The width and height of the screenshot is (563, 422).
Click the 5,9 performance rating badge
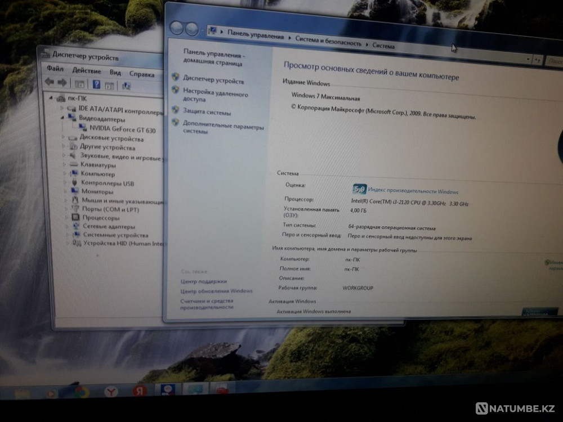[x=359, y=188]
